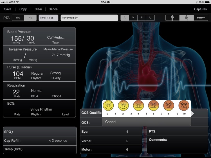Tap Cancel in the top bar
This screenshot has height=158, width=211.
(x=53, y=9)
